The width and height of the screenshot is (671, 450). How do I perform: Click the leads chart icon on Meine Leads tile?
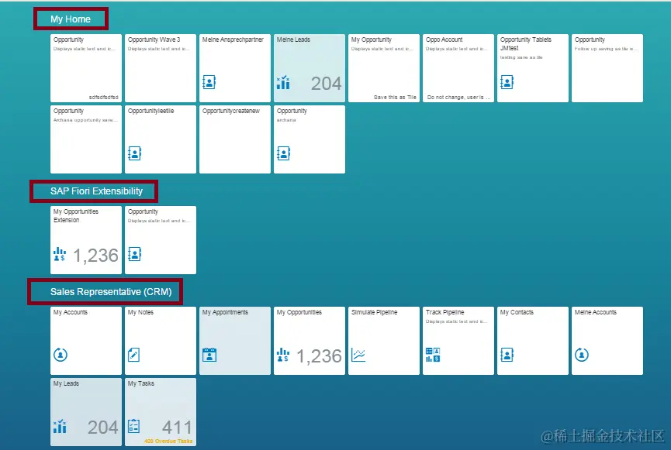[283, 82]
